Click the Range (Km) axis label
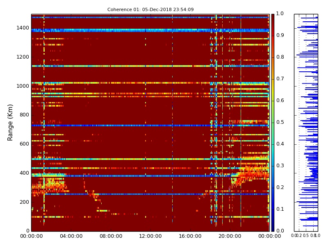Screen dimensions: 328x246 coord(10,123)
